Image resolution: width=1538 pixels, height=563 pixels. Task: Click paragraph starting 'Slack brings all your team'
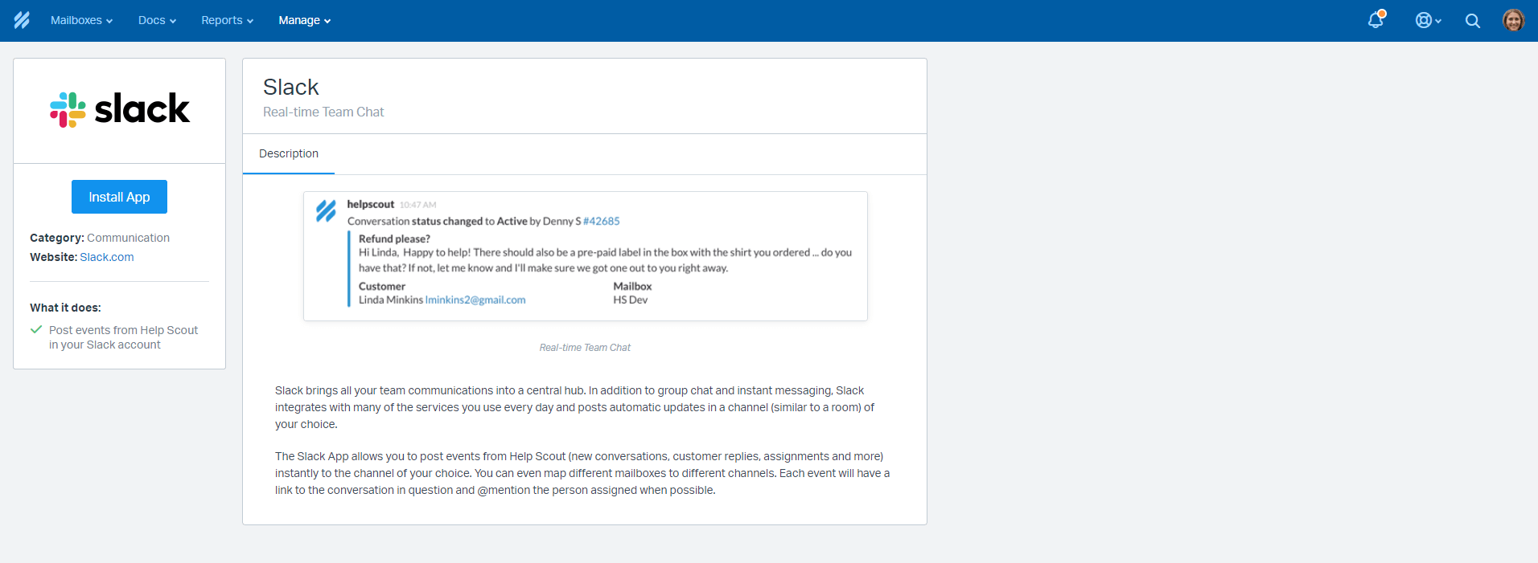[x=574, y=407]
